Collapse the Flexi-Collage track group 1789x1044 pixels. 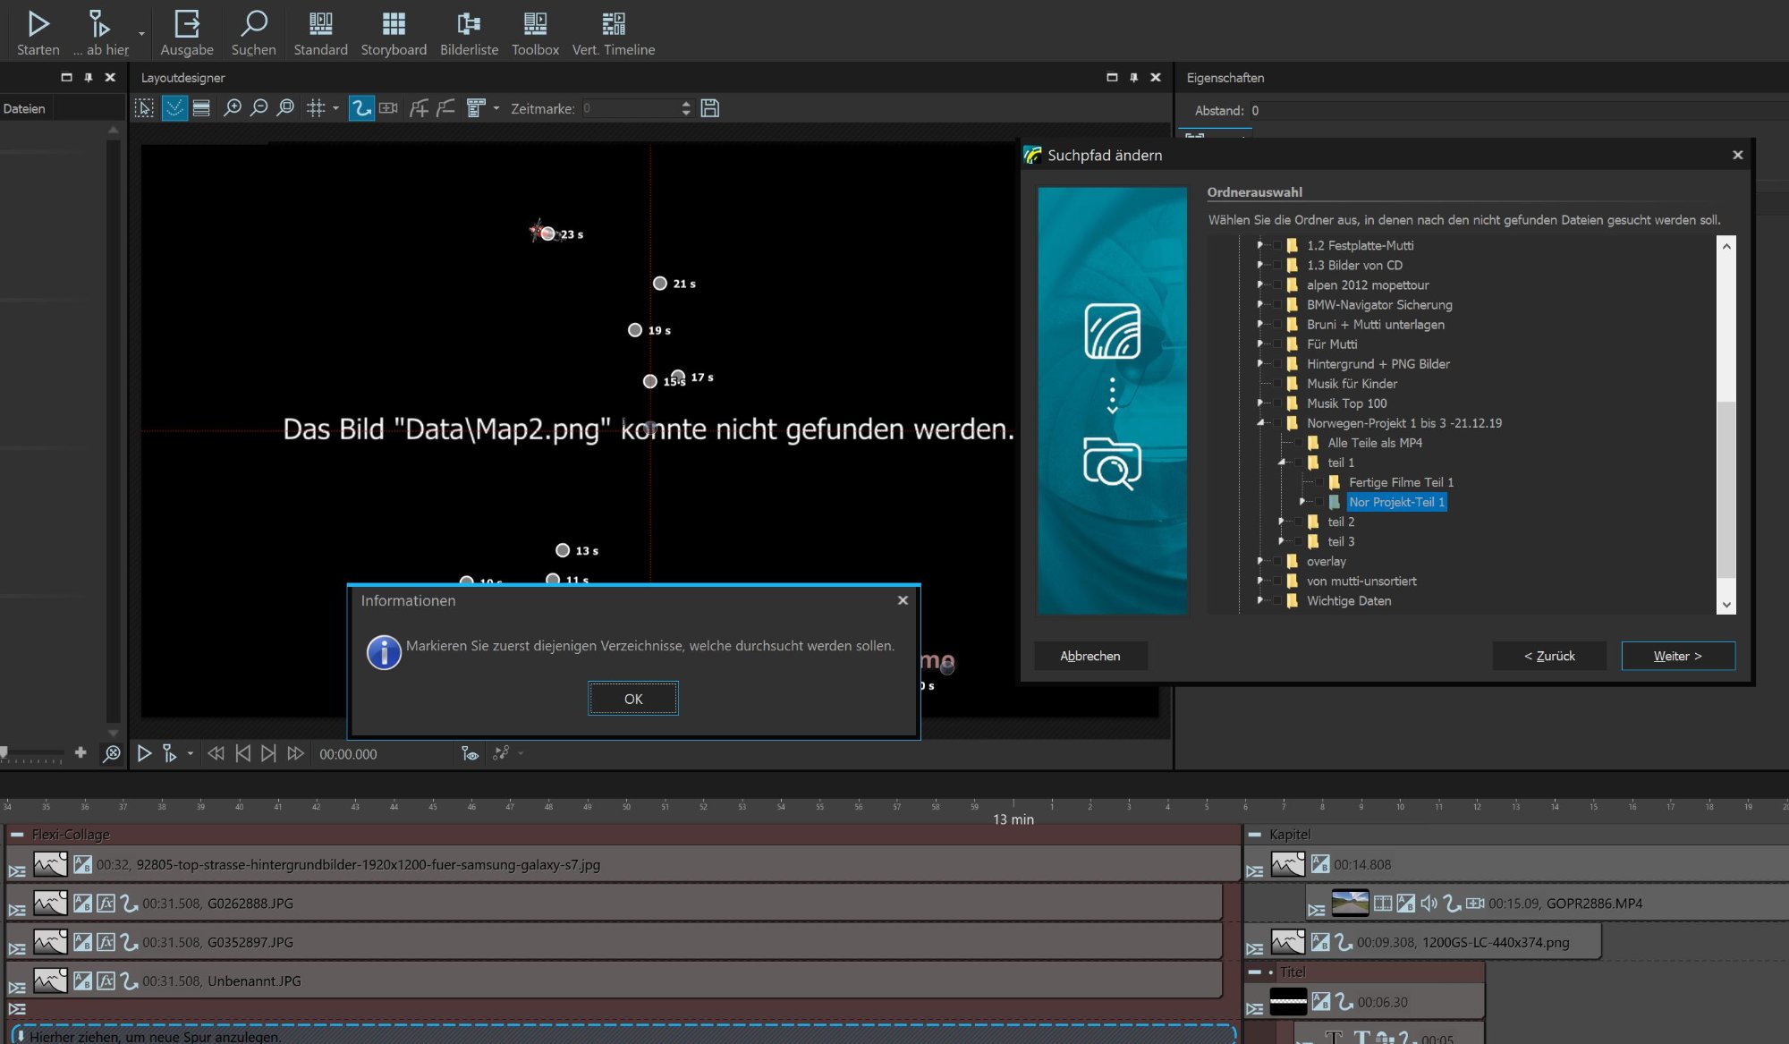[x=17, y=834]
